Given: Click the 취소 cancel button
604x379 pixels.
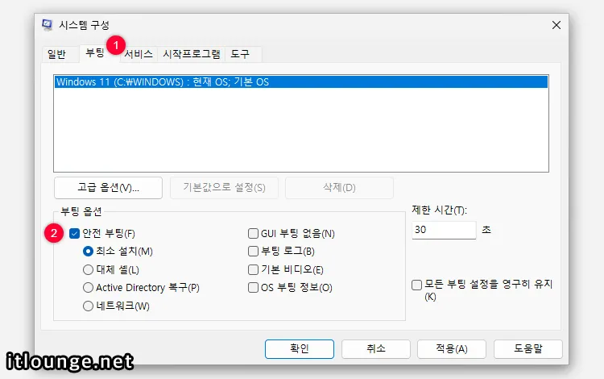Looking at the screenshot, I should (x=375, y=349).
